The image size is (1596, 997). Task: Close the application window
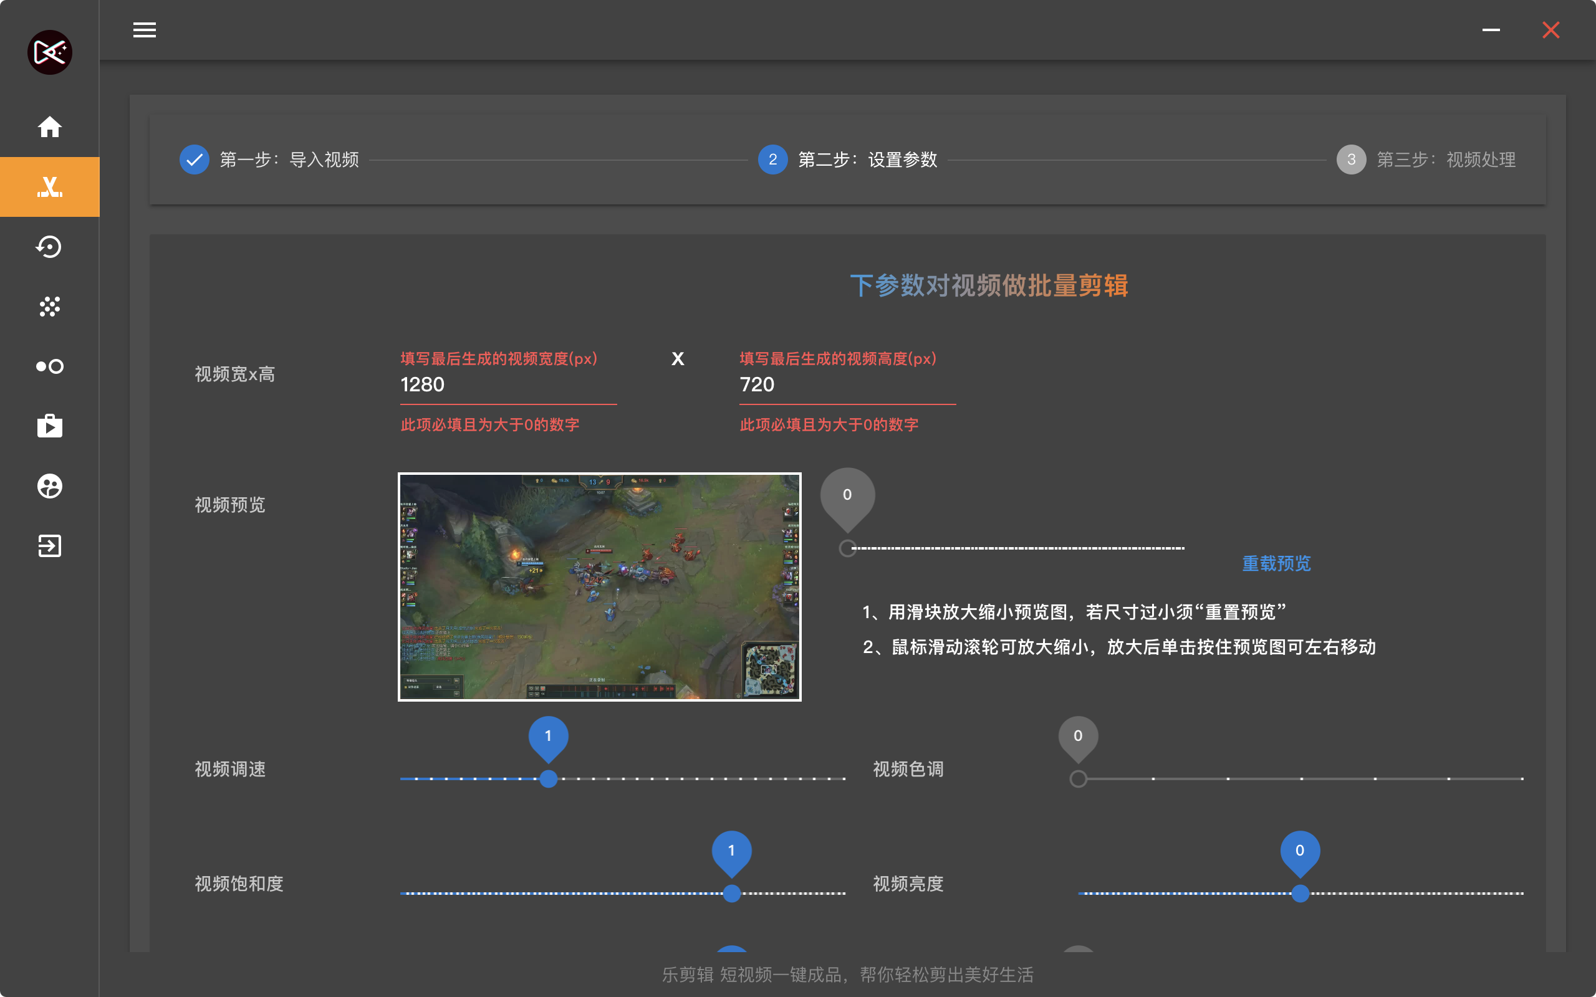click(1550, 30)
